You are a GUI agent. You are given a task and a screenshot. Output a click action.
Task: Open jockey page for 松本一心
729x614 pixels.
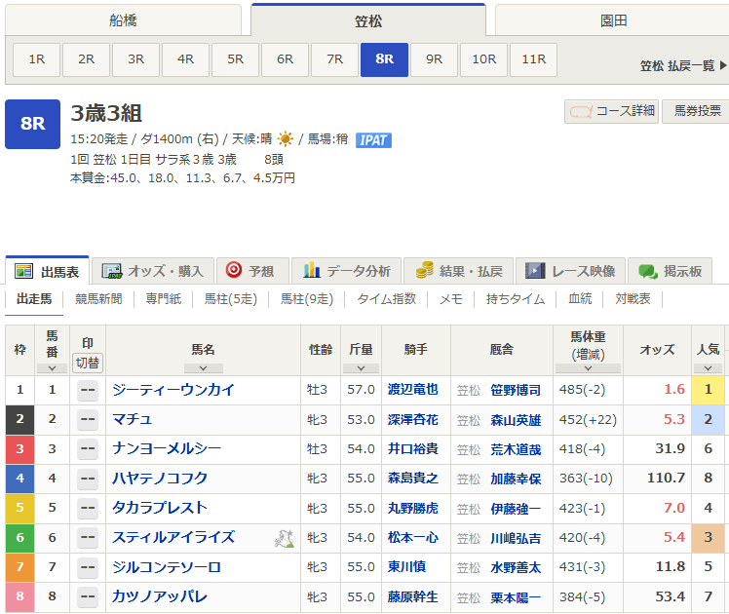[413, 537]
